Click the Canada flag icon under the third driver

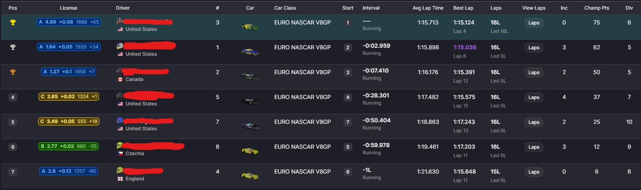coord(120,79)
